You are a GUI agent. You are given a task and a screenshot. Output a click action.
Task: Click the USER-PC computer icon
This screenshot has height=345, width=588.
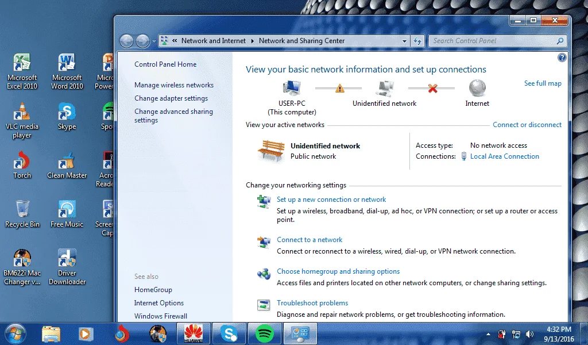(291, 88)
